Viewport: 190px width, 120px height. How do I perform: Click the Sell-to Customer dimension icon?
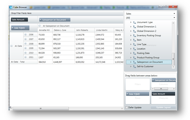[x=134, y=67]
